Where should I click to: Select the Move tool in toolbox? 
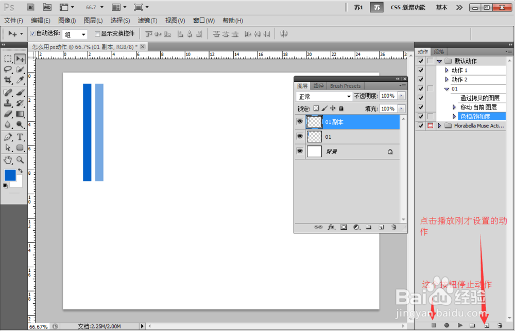click(20, 59)
